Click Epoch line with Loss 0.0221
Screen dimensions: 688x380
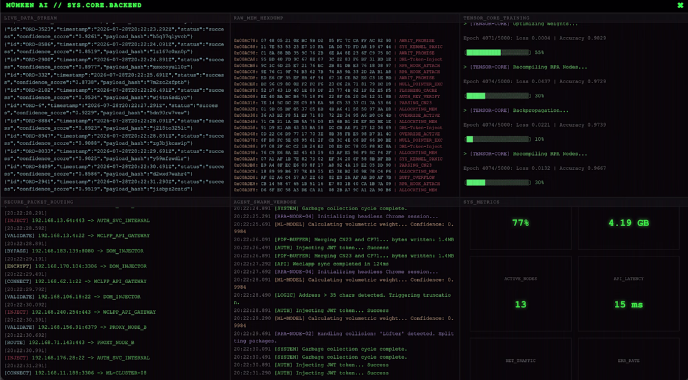coord(534,125)
